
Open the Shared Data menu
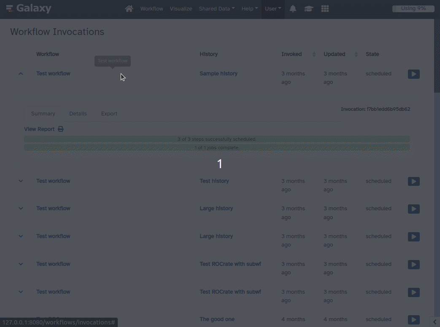pyautogui.click(x=216, y=8)
